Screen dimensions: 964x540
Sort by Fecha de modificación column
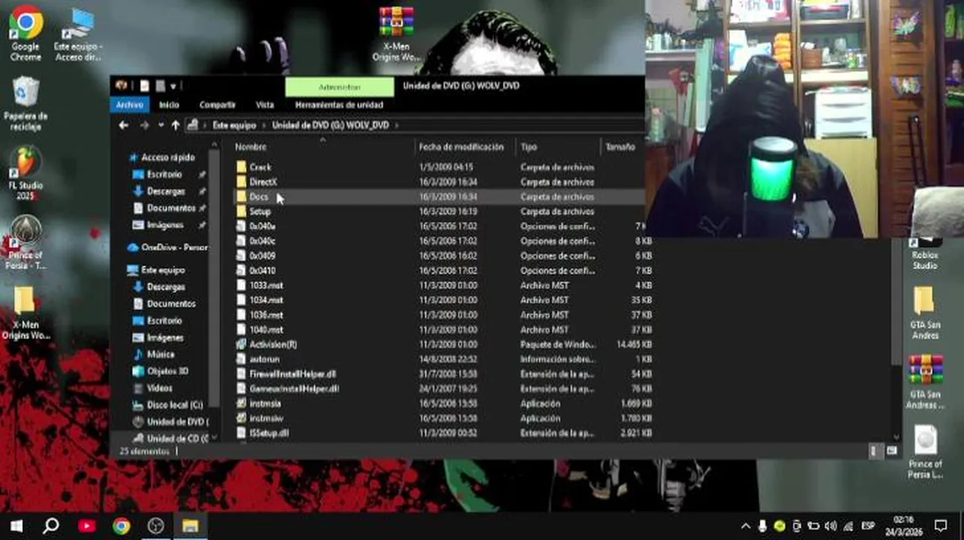pyautogui.click(x=465, y=147)
